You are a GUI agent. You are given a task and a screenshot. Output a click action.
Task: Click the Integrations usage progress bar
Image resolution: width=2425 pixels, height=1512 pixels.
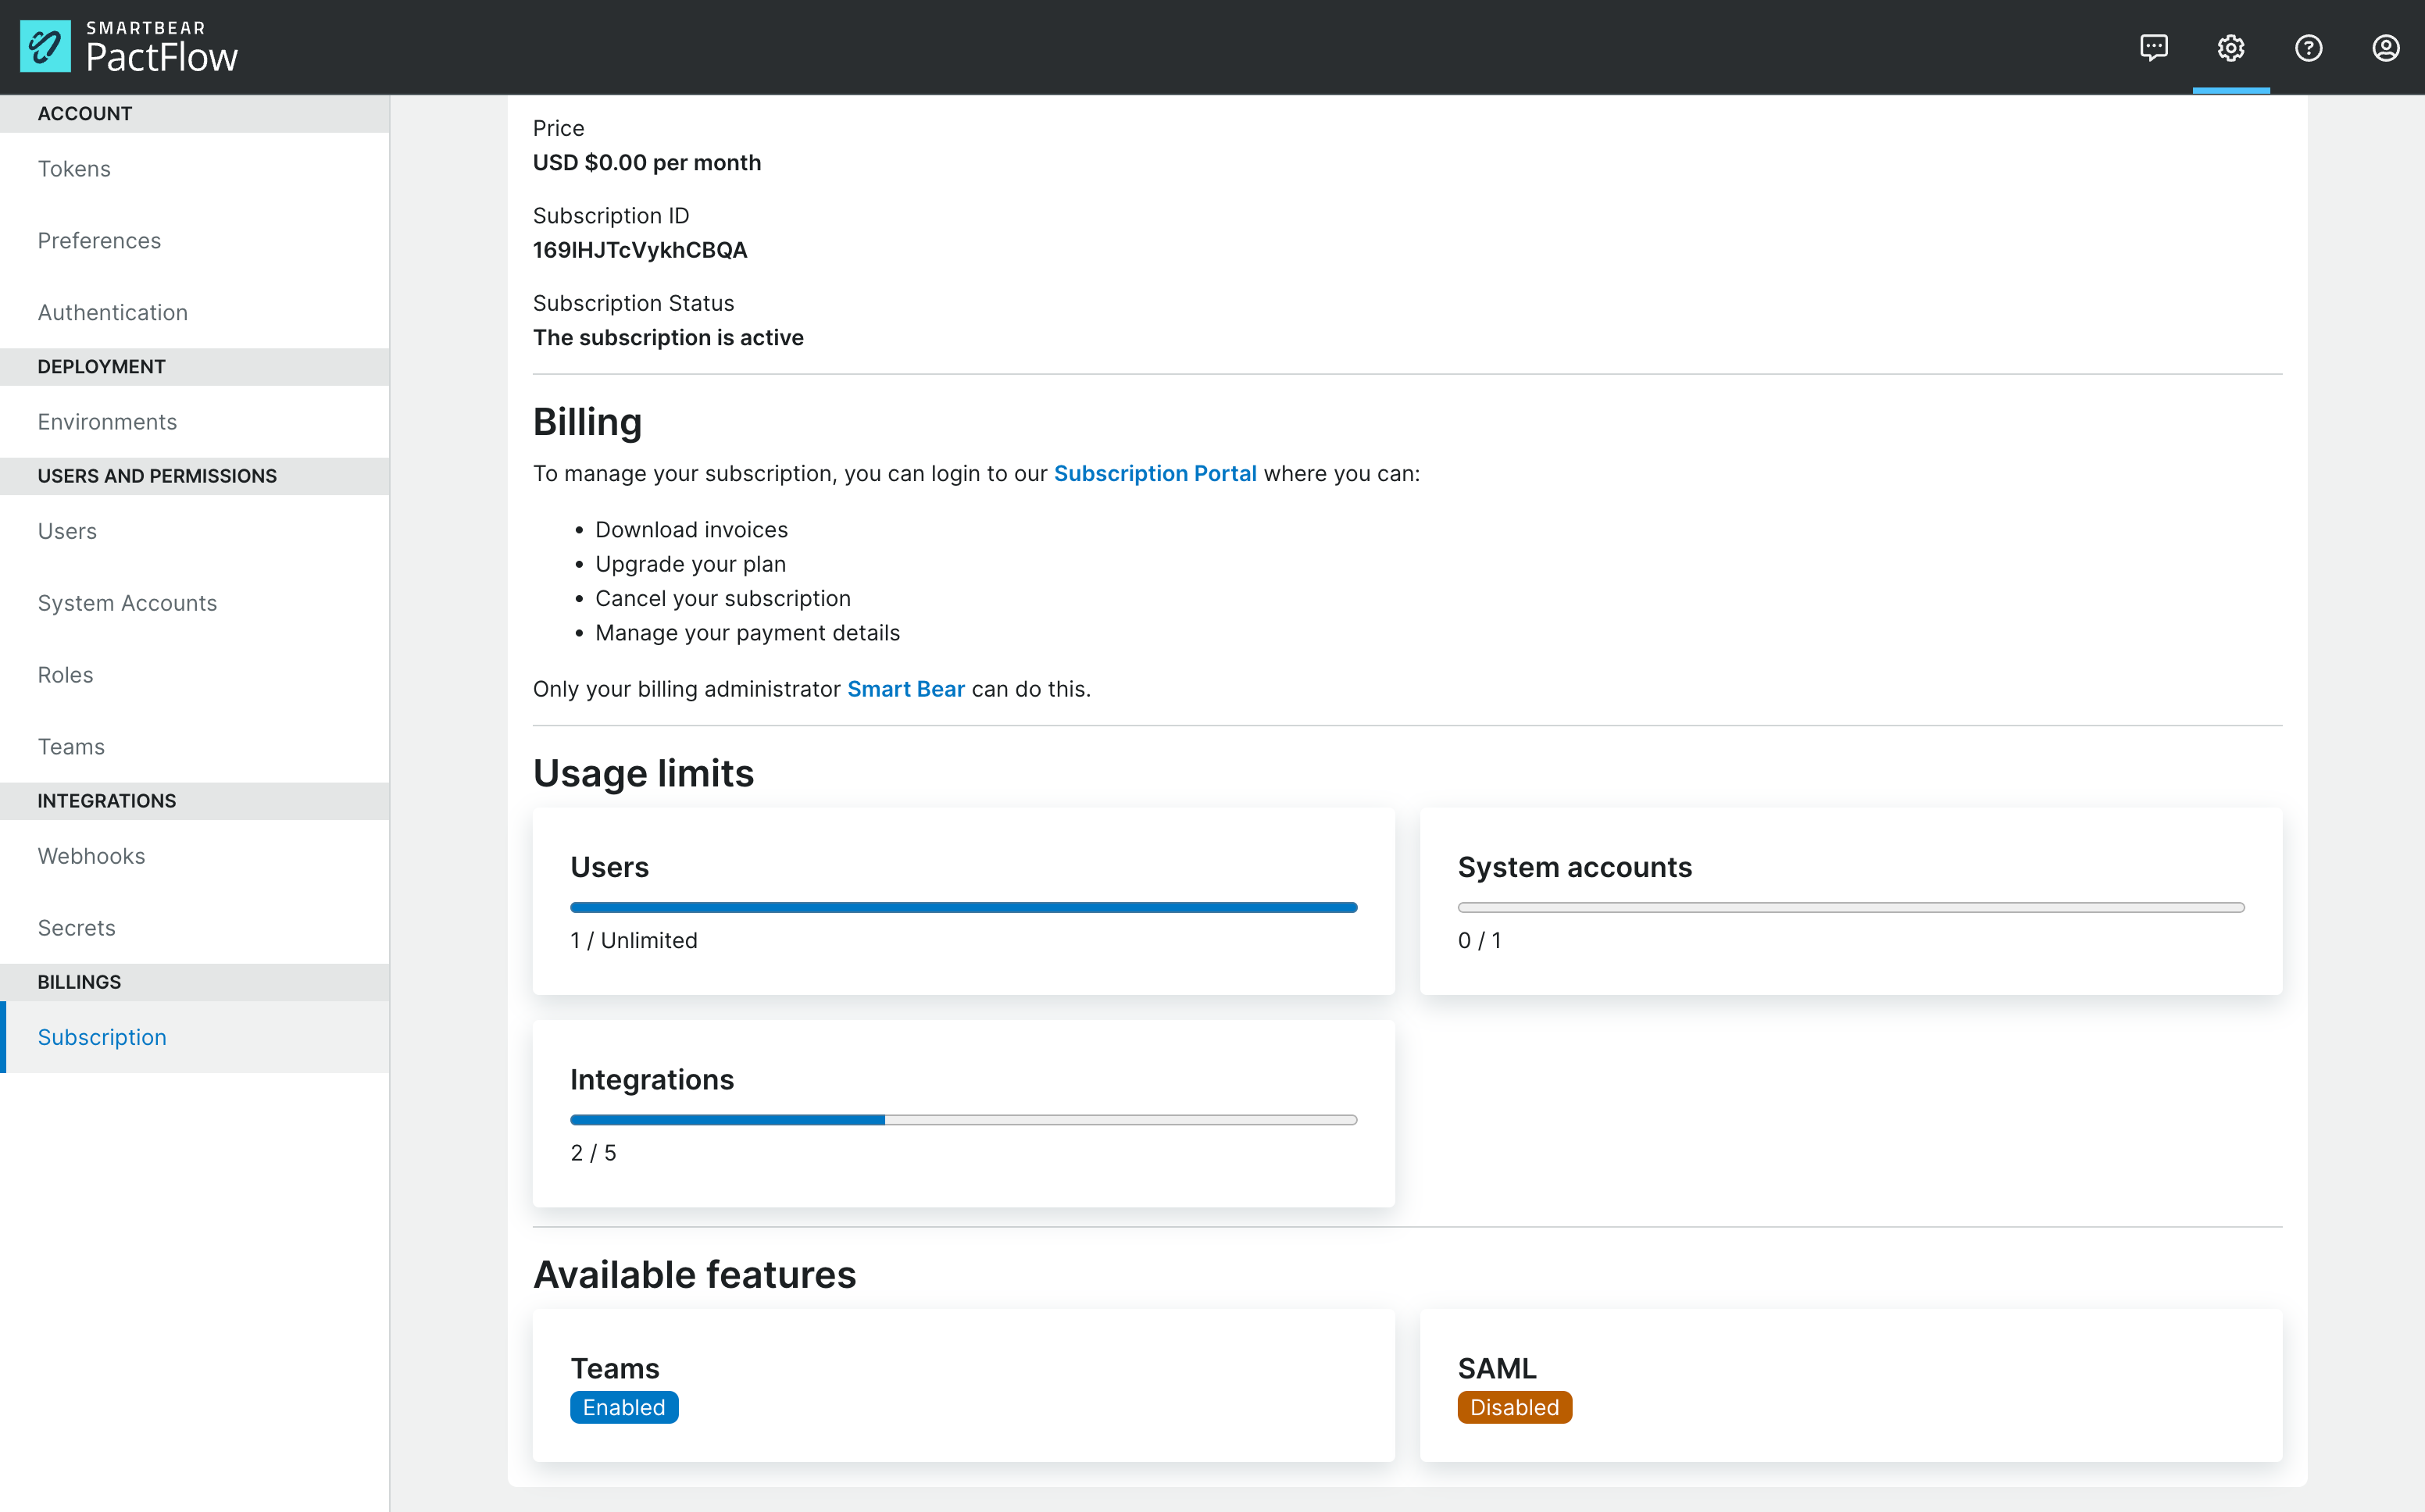pos(963,1120)
